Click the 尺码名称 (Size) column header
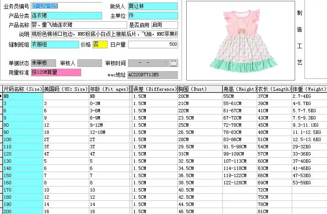The height and width of the screenshot is (214, 327). [23, 89]
